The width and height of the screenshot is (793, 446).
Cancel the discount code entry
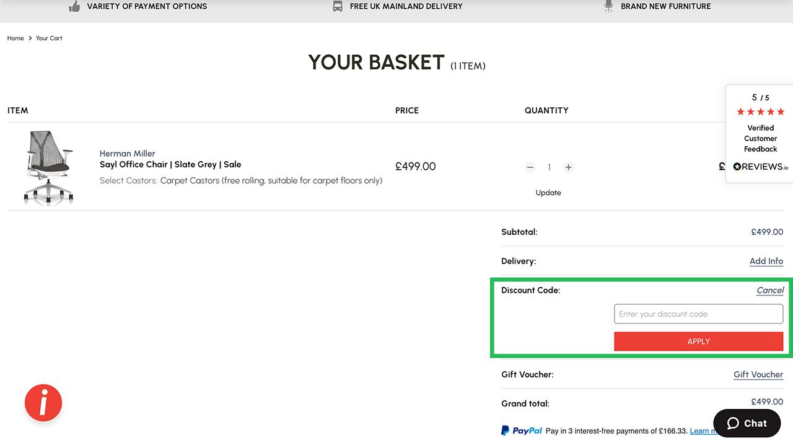tap(770, 291)
